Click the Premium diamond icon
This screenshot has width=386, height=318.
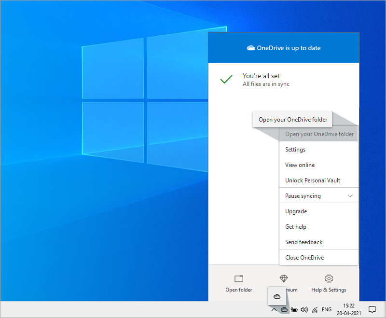[284, 278]
